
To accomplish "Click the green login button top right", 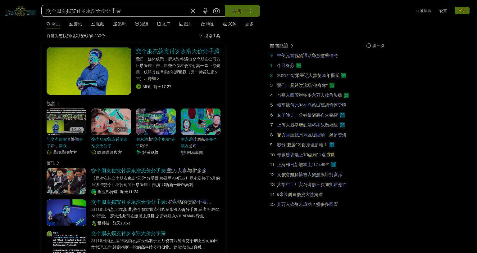I will pos(462,11).
